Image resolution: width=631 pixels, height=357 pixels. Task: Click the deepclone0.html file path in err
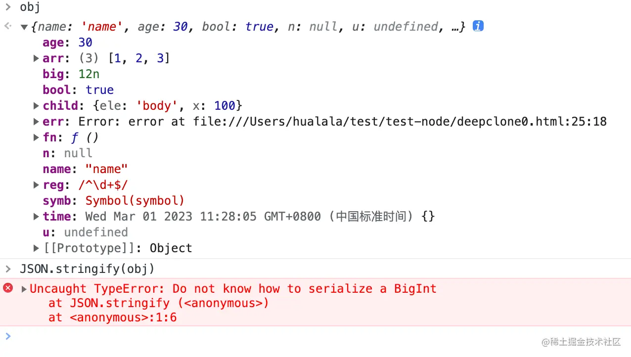coord(400,122)
